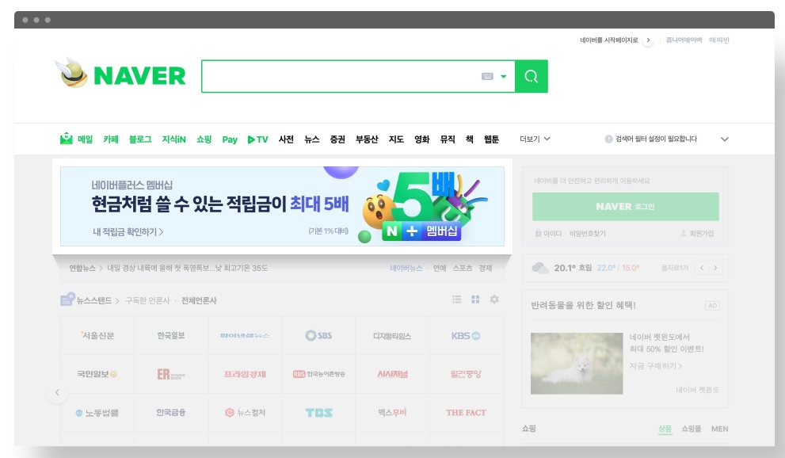Click 검색어 필터 설정이 필요합니다 notice

[x=656, y=139]
